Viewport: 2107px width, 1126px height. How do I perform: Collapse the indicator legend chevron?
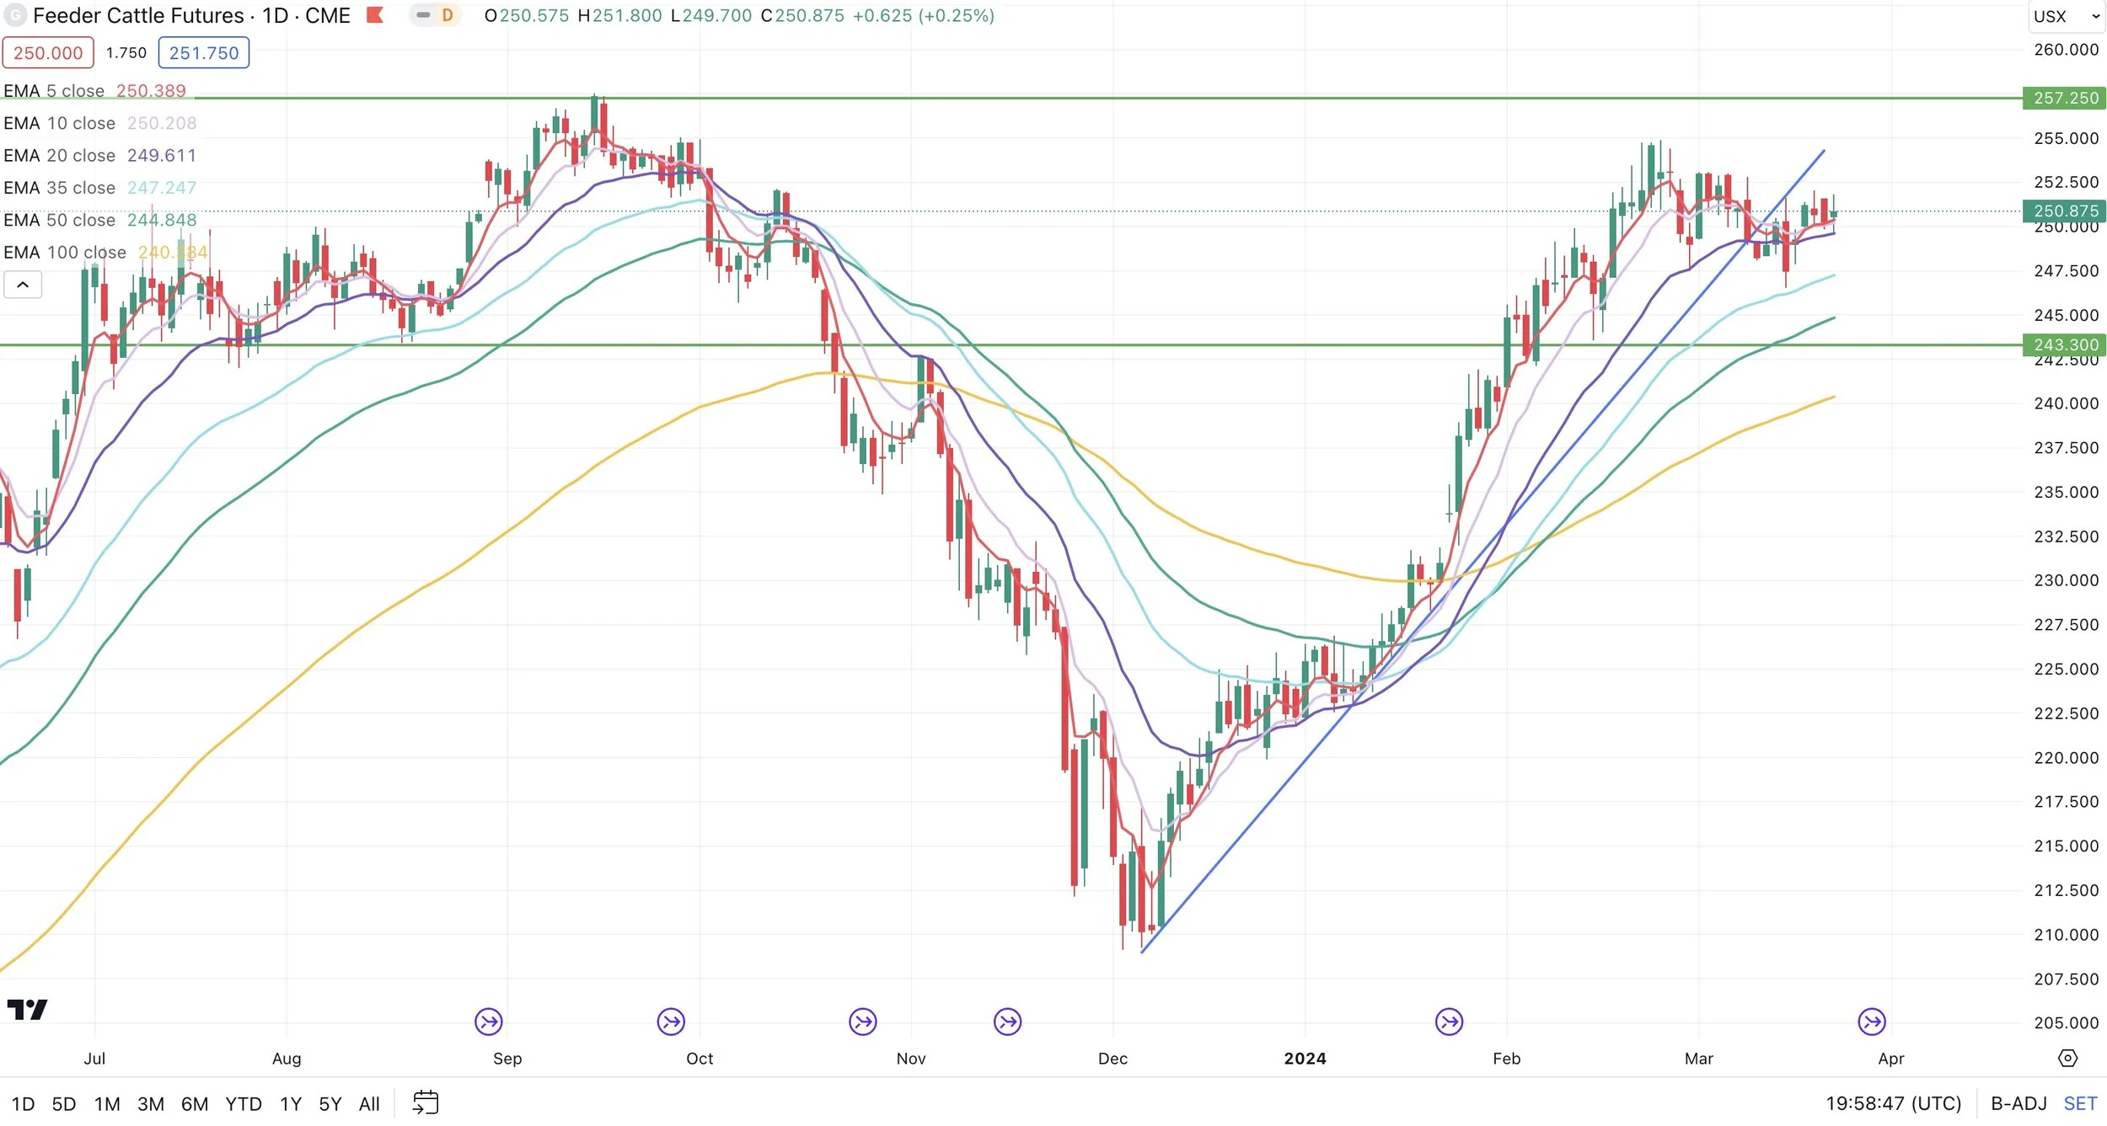pyautogui.click(x=23, y=285)
